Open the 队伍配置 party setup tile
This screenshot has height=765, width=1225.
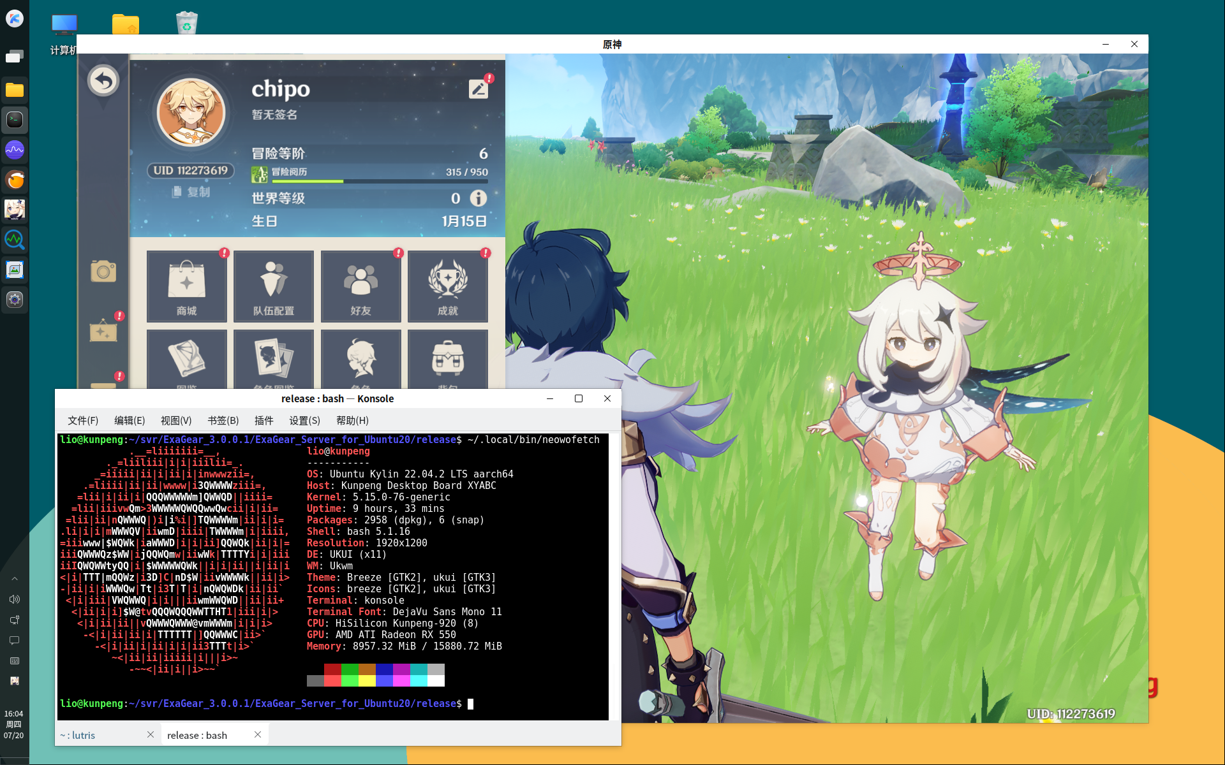(x=274, y=286)
